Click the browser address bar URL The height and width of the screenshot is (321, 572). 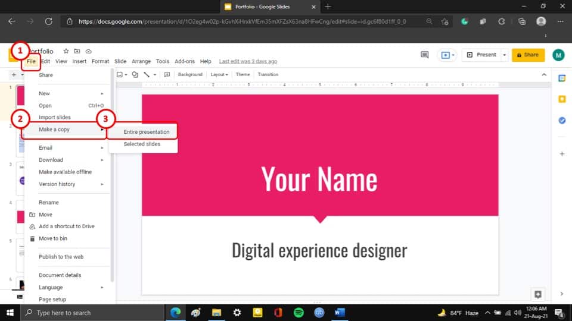click(243, 21)
